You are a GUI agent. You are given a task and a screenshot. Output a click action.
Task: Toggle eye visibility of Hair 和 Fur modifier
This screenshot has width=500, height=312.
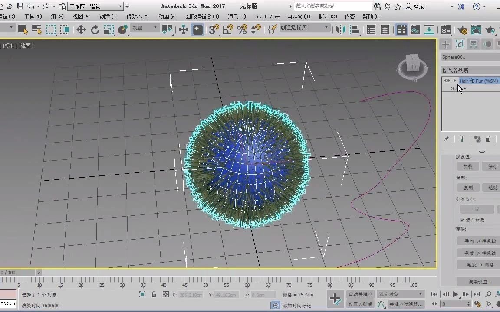(x=447, y=81)
